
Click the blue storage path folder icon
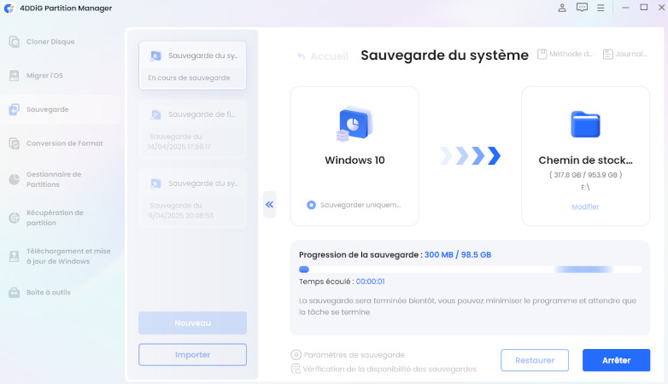tap(585, 125)
